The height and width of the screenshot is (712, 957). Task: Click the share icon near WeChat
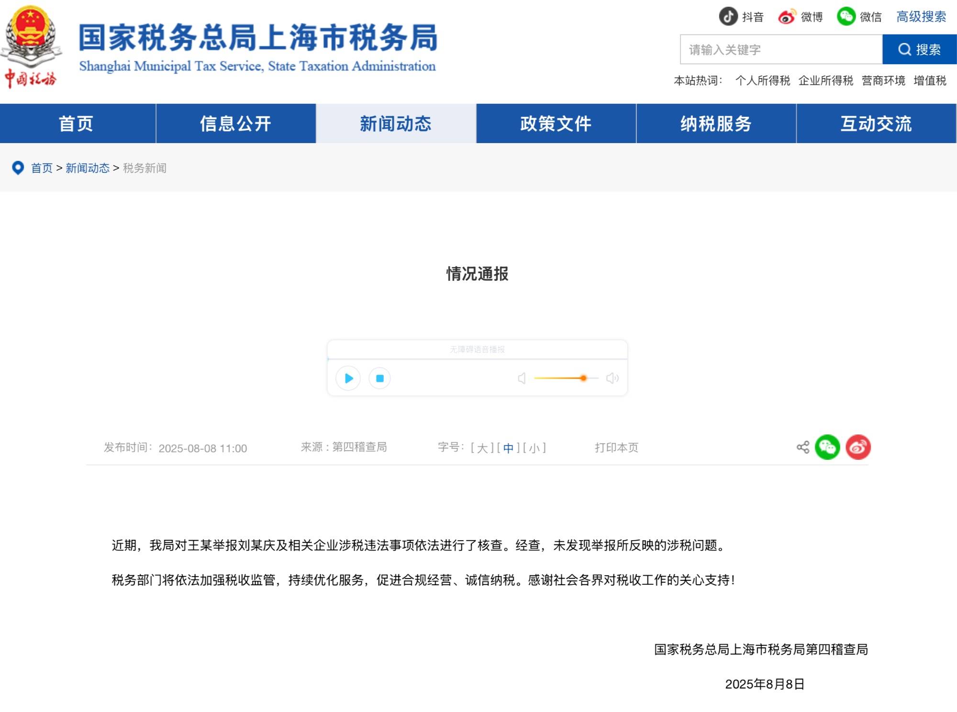coord(802,447)
